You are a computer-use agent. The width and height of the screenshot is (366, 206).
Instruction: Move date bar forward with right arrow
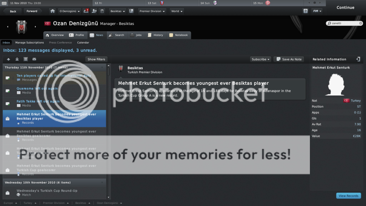pyautogui.click(x=320, y=3)
